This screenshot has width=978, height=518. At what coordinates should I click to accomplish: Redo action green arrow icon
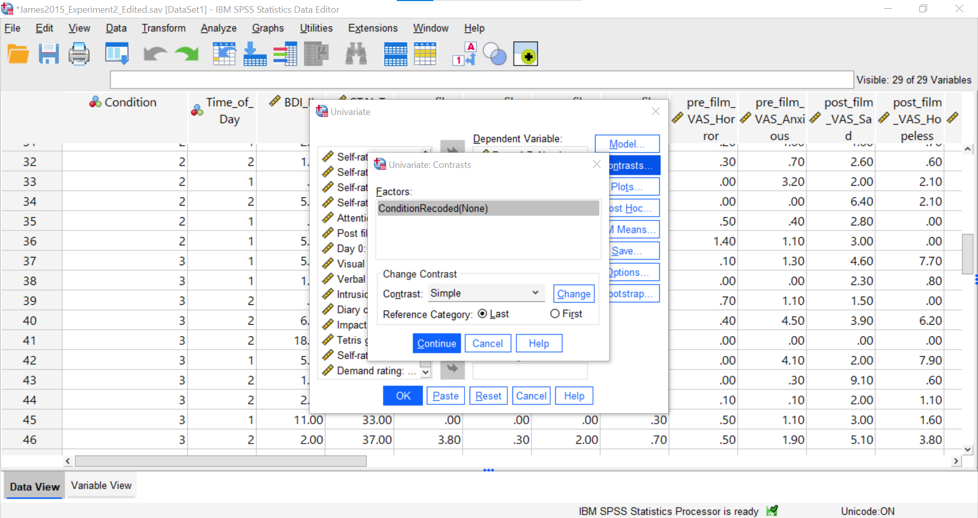point(187,54)
